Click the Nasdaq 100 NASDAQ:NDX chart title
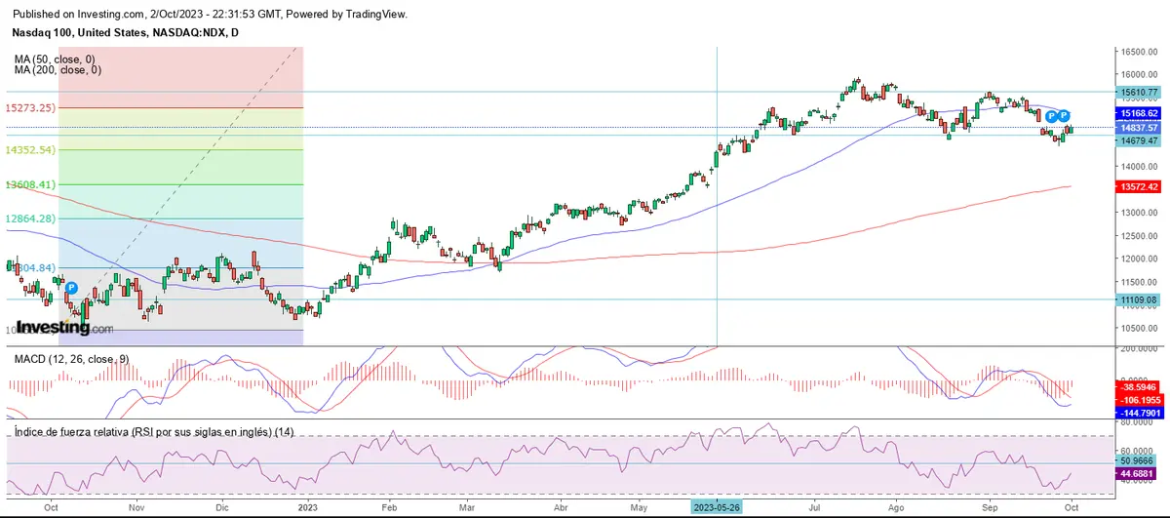The height and width of the screenshot is (518, 1170). point(127,32)
